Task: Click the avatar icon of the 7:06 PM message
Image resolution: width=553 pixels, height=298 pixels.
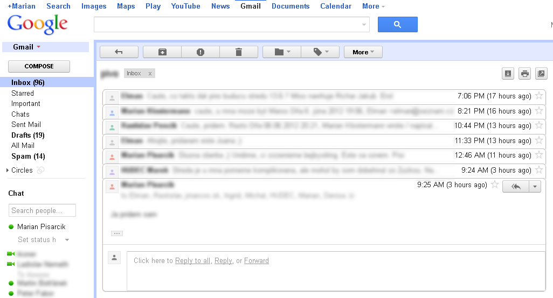Action: click(x=112, y=97)
